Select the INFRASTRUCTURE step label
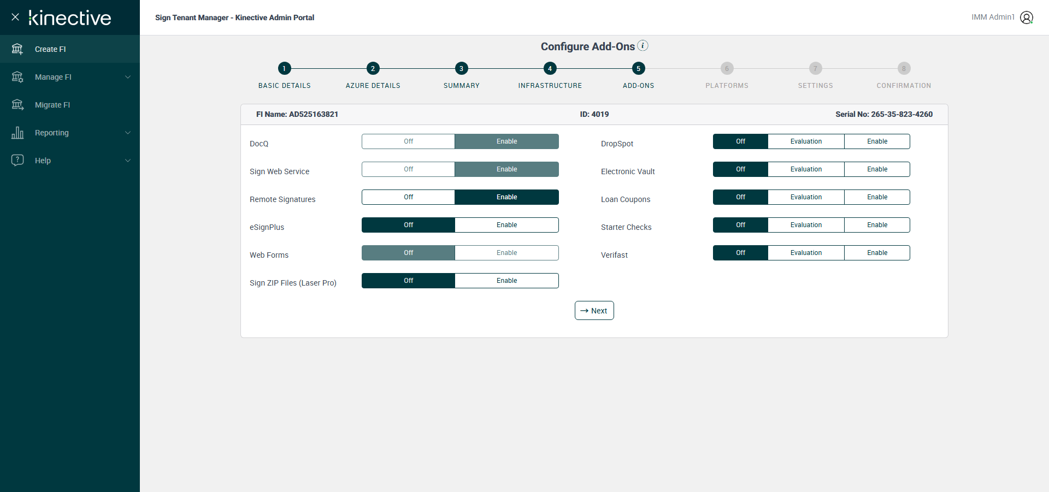1049x492 pixels. [x=550, y=86]
